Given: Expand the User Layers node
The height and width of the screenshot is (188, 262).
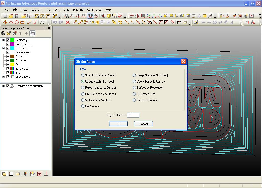Looking at the screenshot, I should [x=3, y=77].
